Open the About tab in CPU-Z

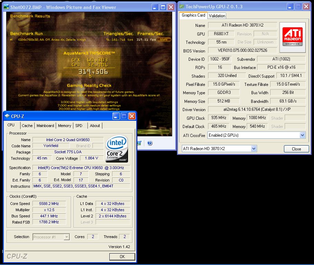pos(95,126)
